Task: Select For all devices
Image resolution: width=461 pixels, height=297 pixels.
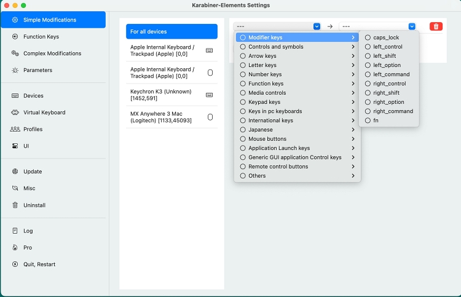Action: pos(171,31)
